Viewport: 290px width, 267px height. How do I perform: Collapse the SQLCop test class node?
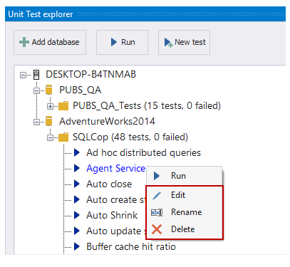tap(50, 138)
